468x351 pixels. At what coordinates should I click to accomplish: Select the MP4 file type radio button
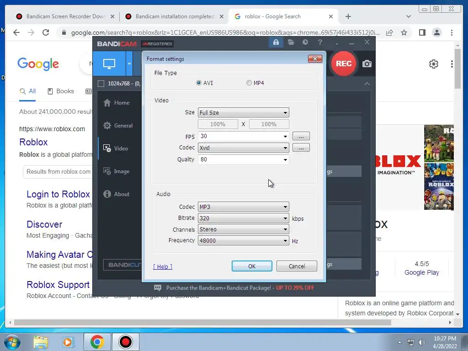point(249,83)
